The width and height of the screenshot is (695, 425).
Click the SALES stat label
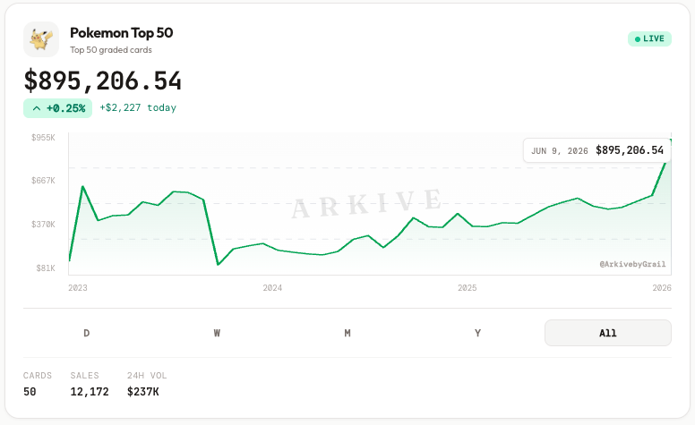[x=85, y=376]
